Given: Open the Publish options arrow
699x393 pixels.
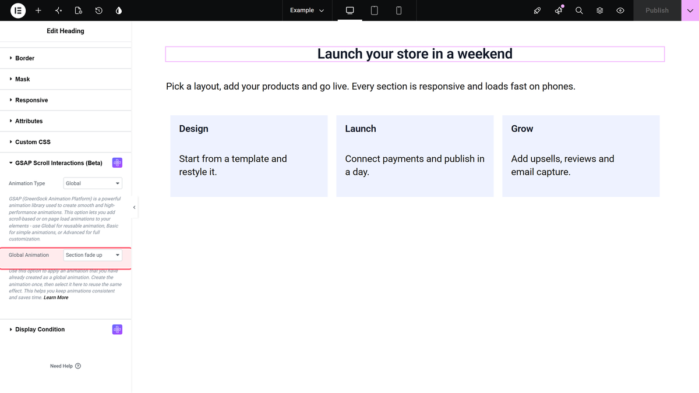Looking at the screenshot, I should pos(690,10).
